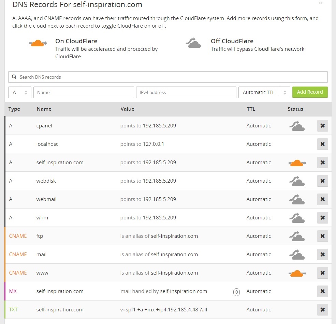Screen dimensions: 336x324
Task: Edit the MX mail handler value
Action: click(x=184, y=292)
